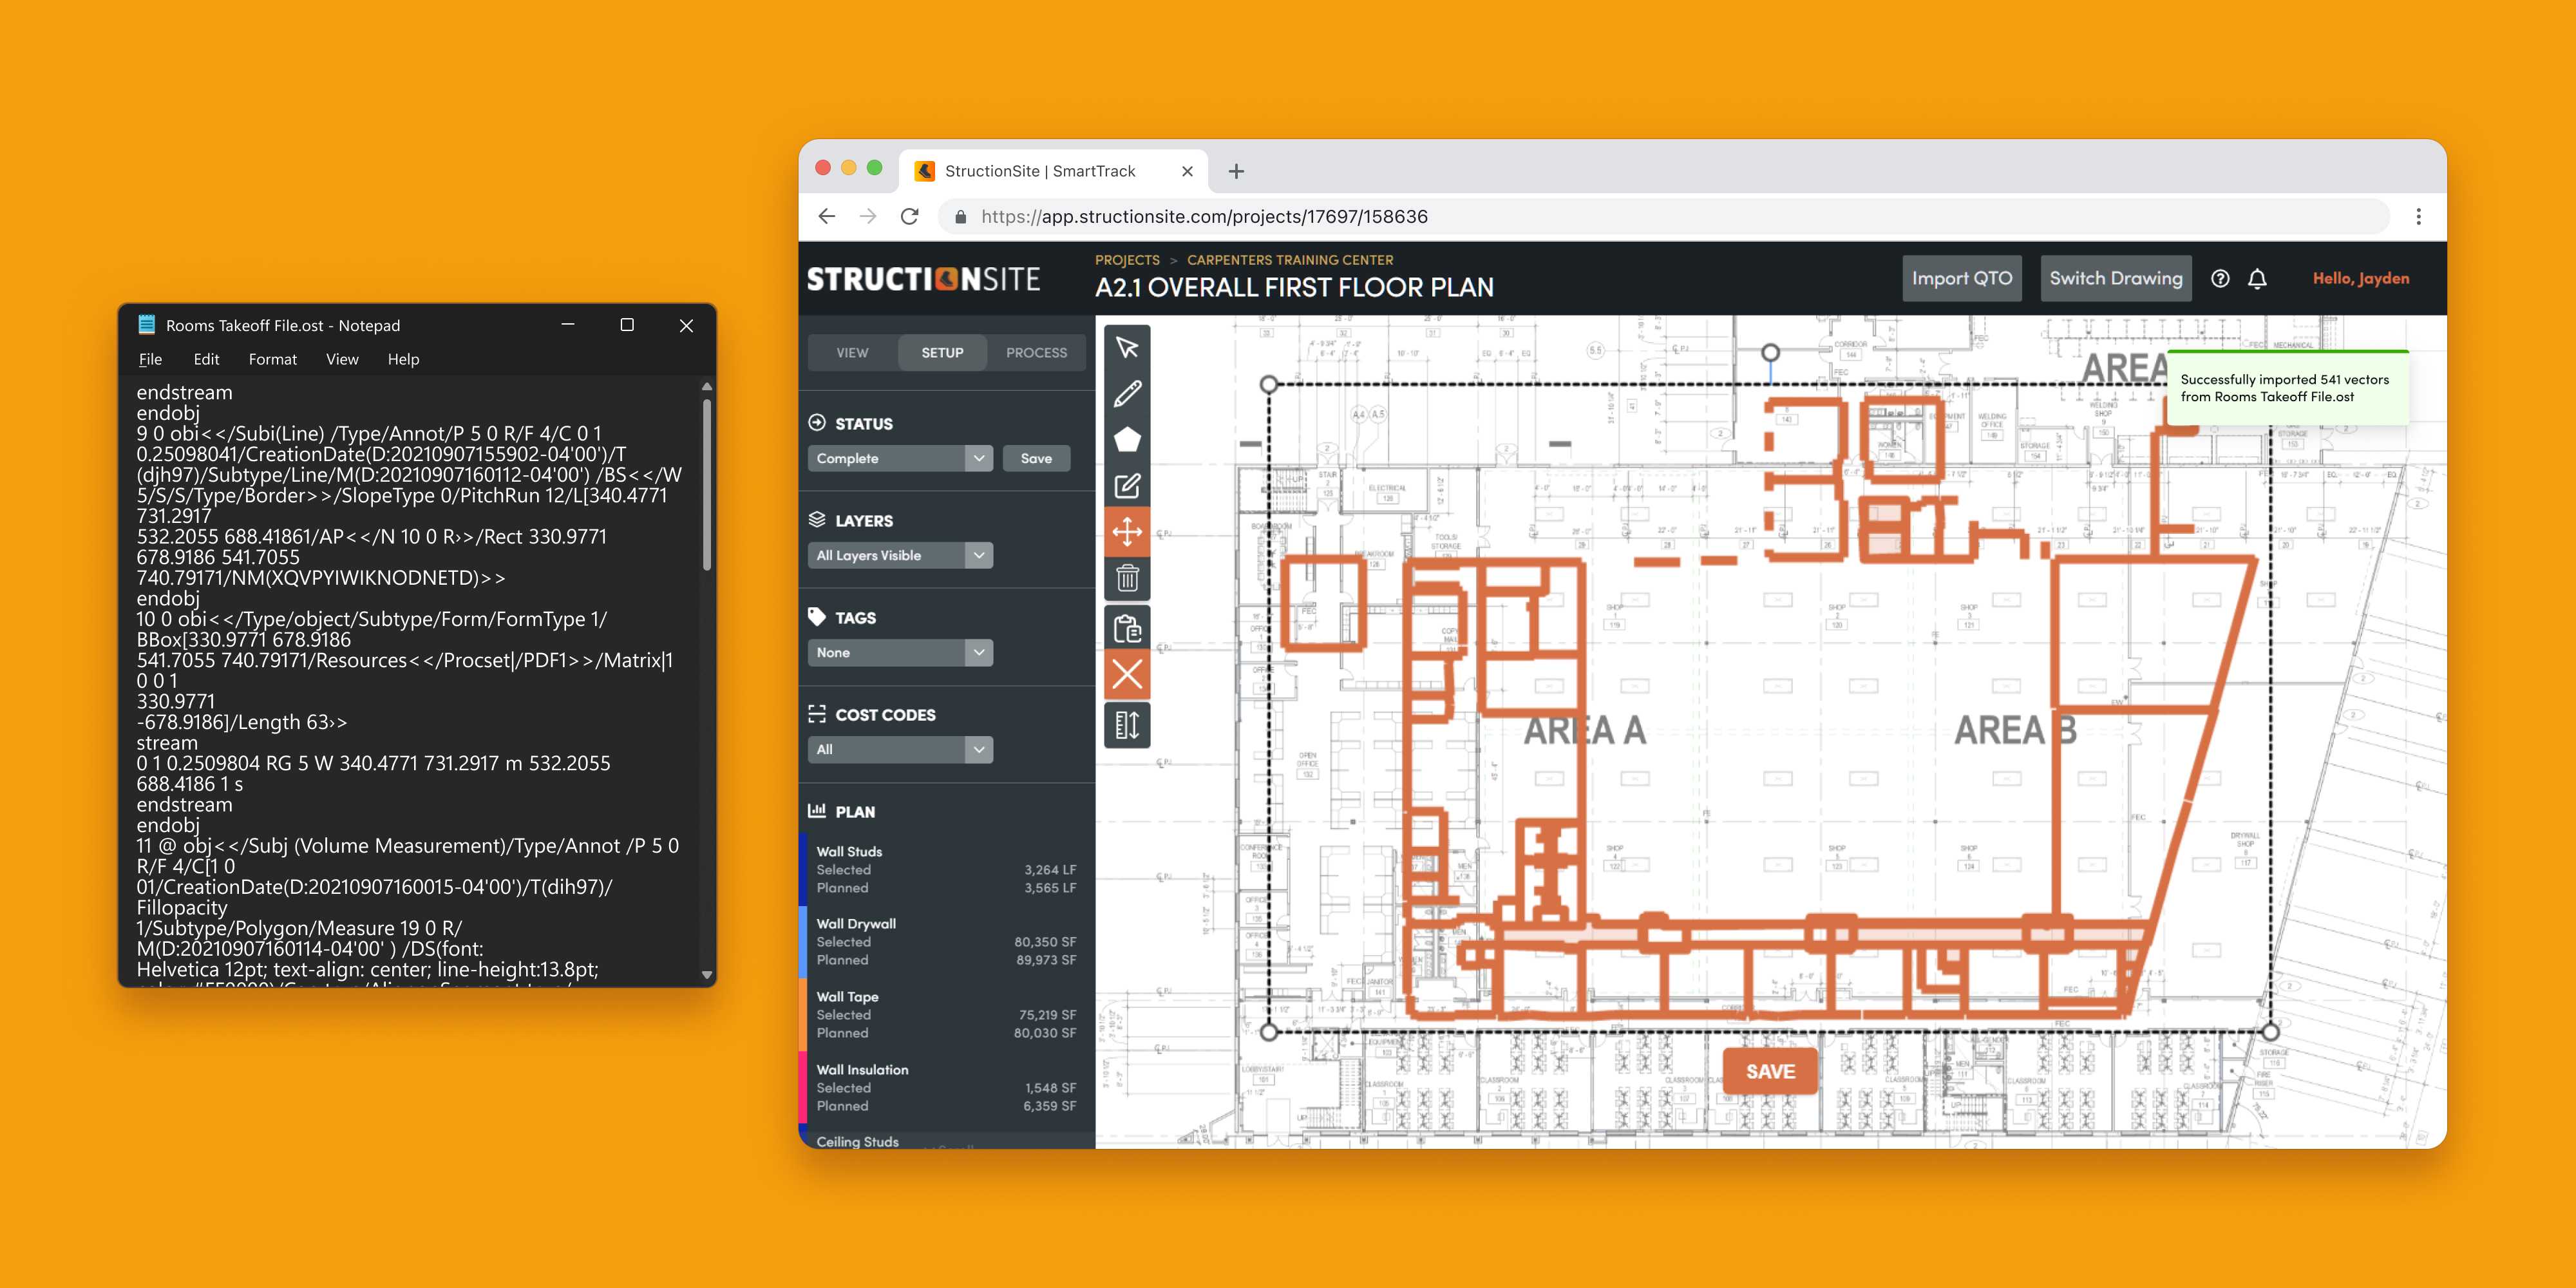Image resolution: width=2576 pixels, height=1288 pixels.
Task: Click CARPENTERS TRAINING CENTER breadcrumb
Action: 1290,260
